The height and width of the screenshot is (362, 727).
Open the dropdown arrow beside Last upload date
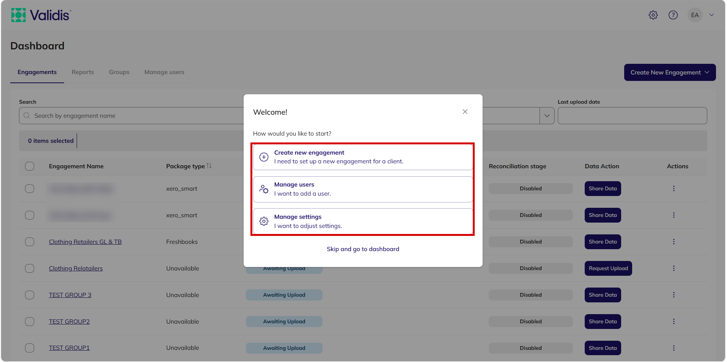547,116
